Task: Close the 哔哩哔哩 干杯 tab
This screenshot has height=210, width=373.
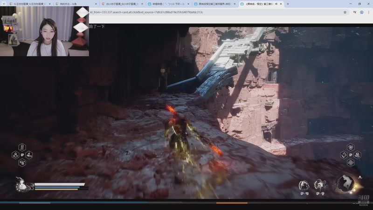Action: coord(188,4)
